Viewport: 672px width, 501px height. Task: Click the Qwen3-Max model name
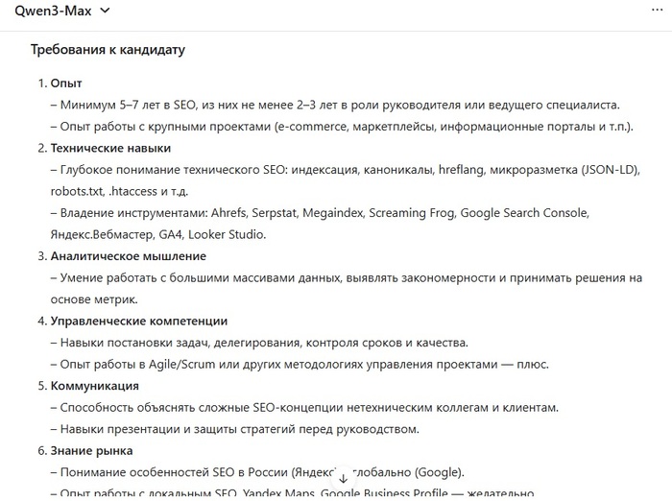pos(53,11)
